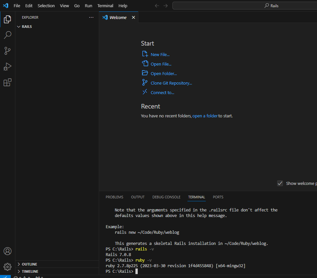
Task: Click the VS Code icon on Welcome tab
Action: tap(105, 17)
